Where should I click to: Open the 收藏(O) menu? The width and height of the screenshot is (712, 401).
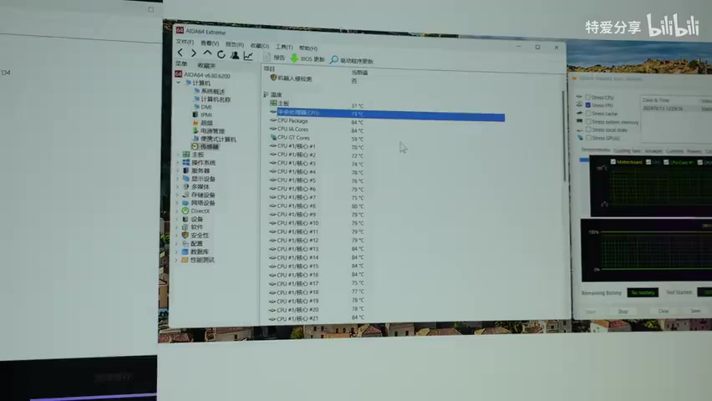(260, 45)
